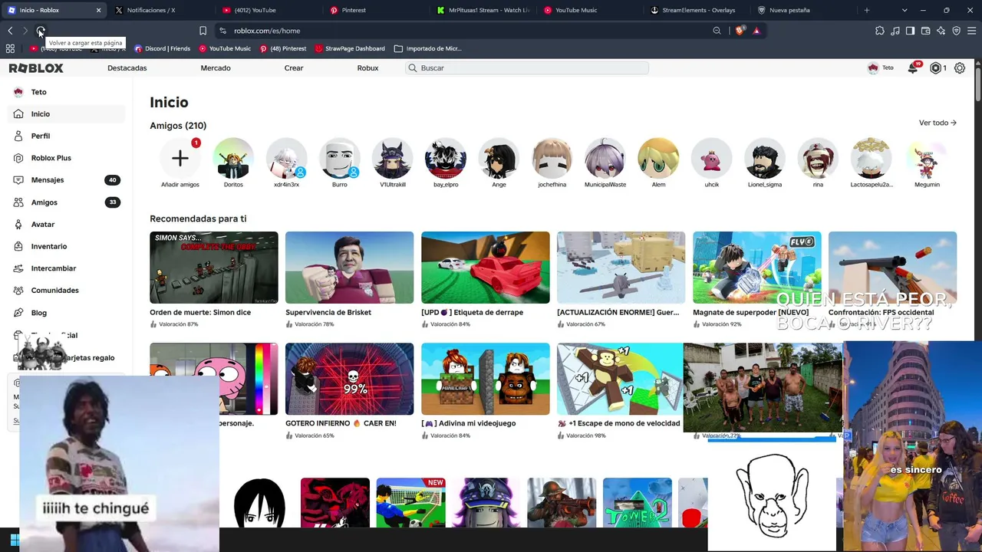Screen dimensions: 982x552
Task: Close the Inicio - Roblox tab
Action: tap(98, 10)
